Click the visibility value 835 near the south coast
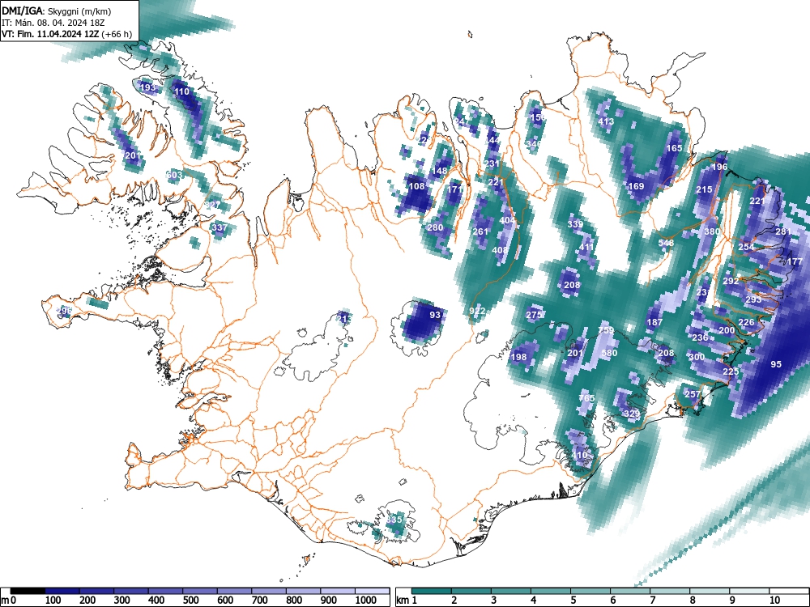The height and width of the screenshot is (607, 810). tap(394, 520)
